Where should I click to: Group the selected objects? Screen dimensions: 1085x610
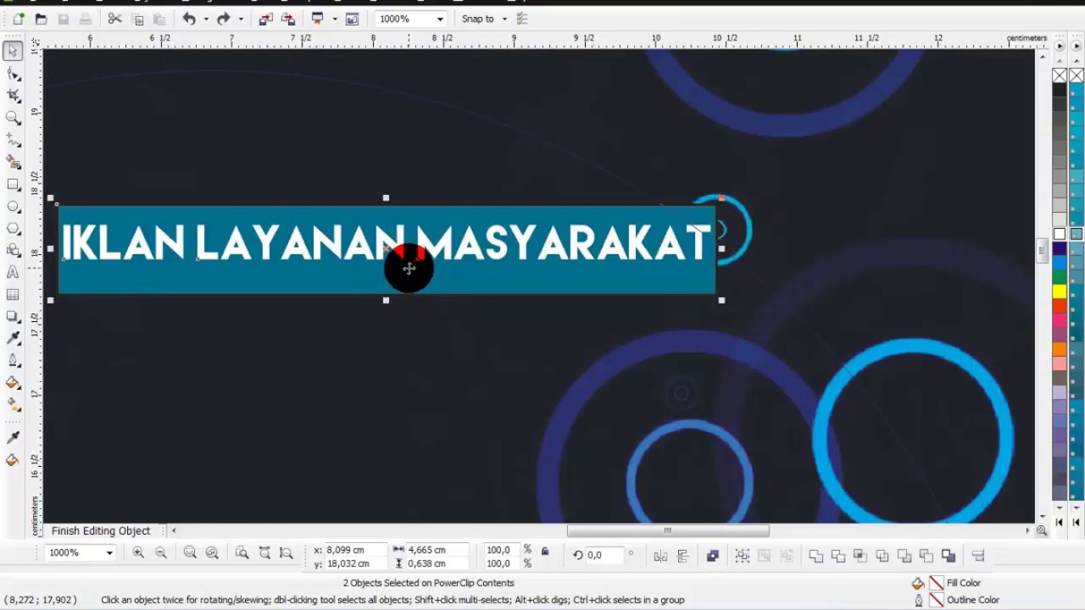coord(743,556)
